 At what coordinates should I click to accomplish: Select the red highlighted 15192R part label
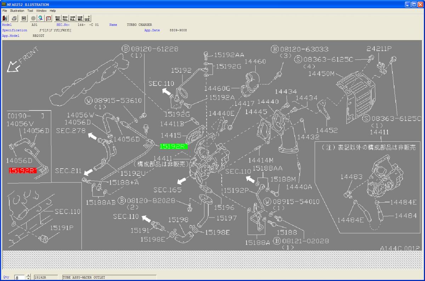[22, 170]
